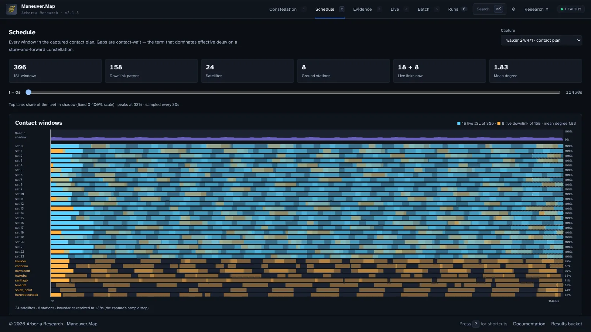Viewport: 591px width, 332px height.
Task: Click the Satellites count card
Action: [x=247, y=71]
